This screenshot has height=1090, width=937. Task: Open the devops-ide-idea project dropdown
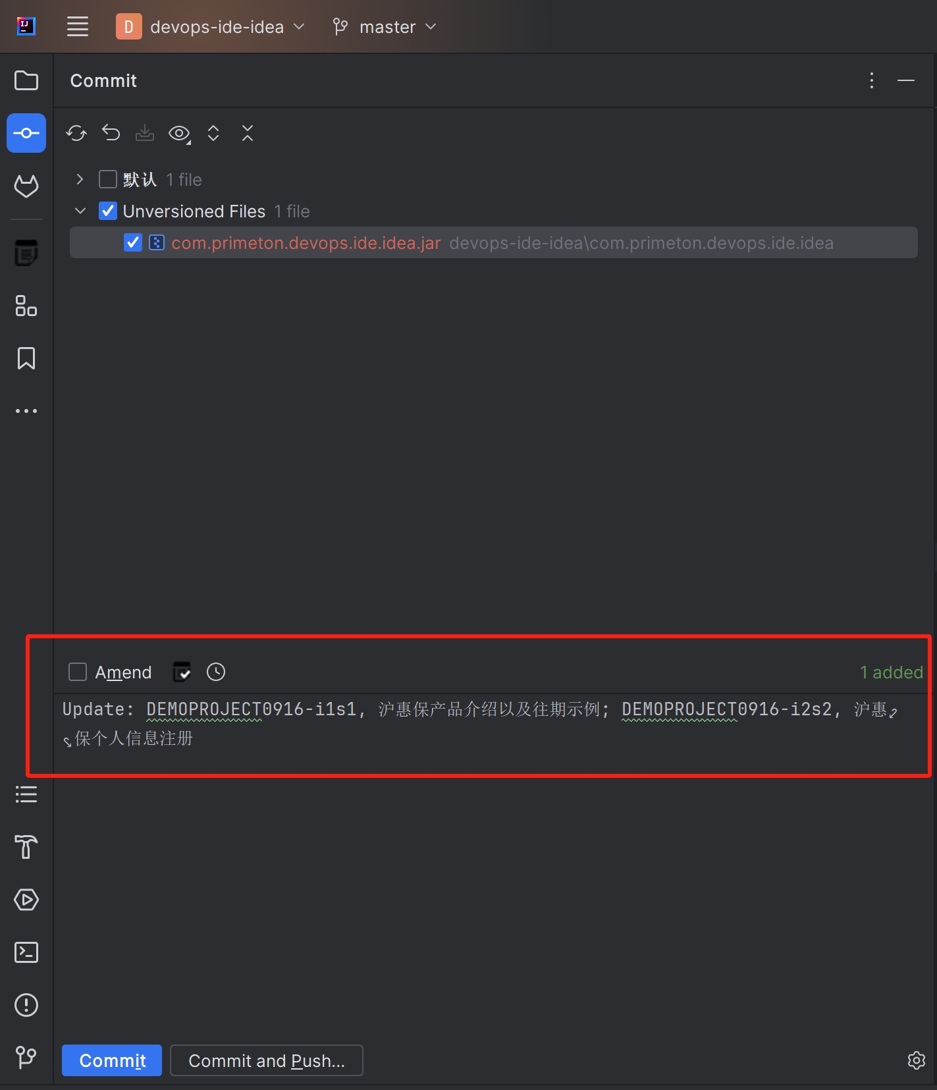click(x=211, y=27)
